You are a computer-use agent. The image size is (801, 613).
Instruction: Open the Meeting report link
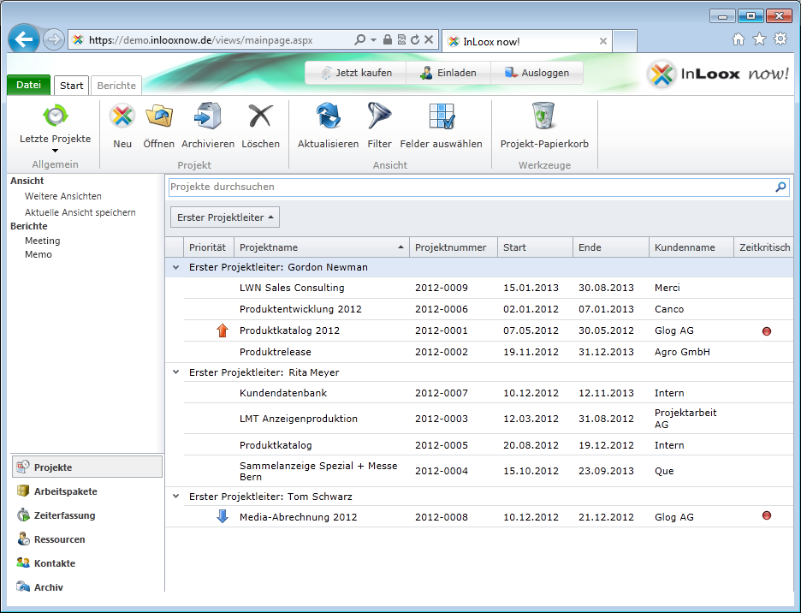[x=43, y=241]
